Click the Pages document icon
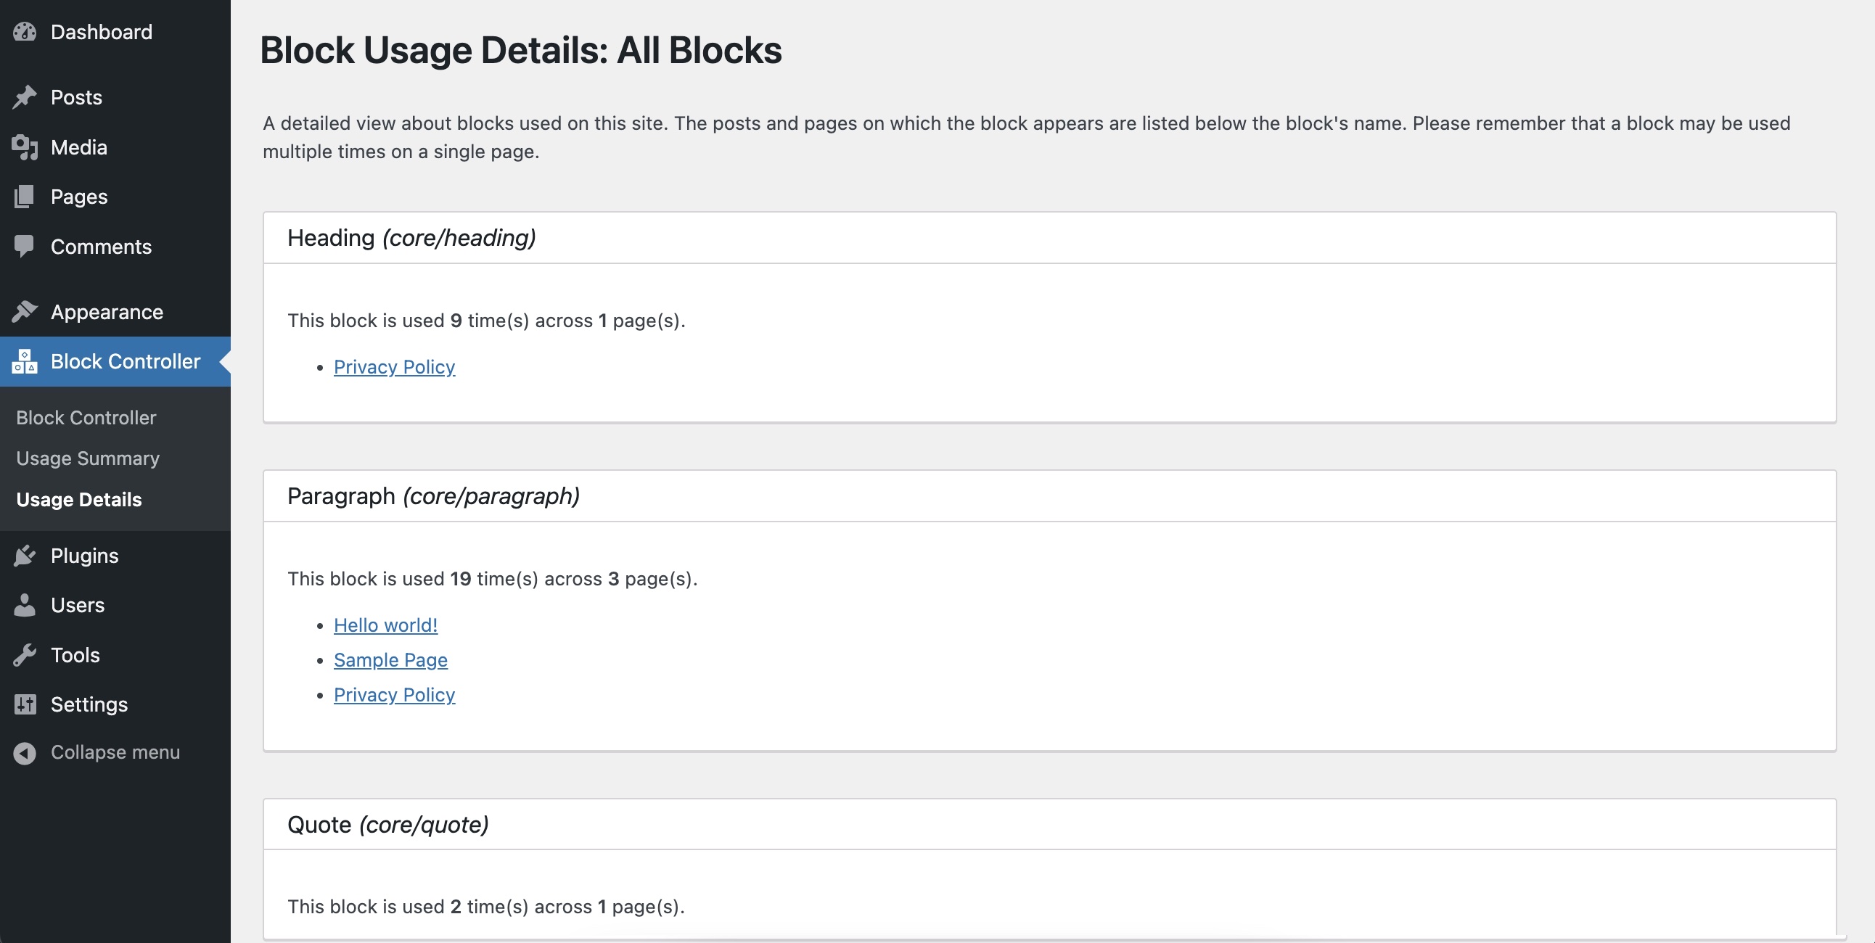Viewport: 1875px width, 943px height. point(25,197)
